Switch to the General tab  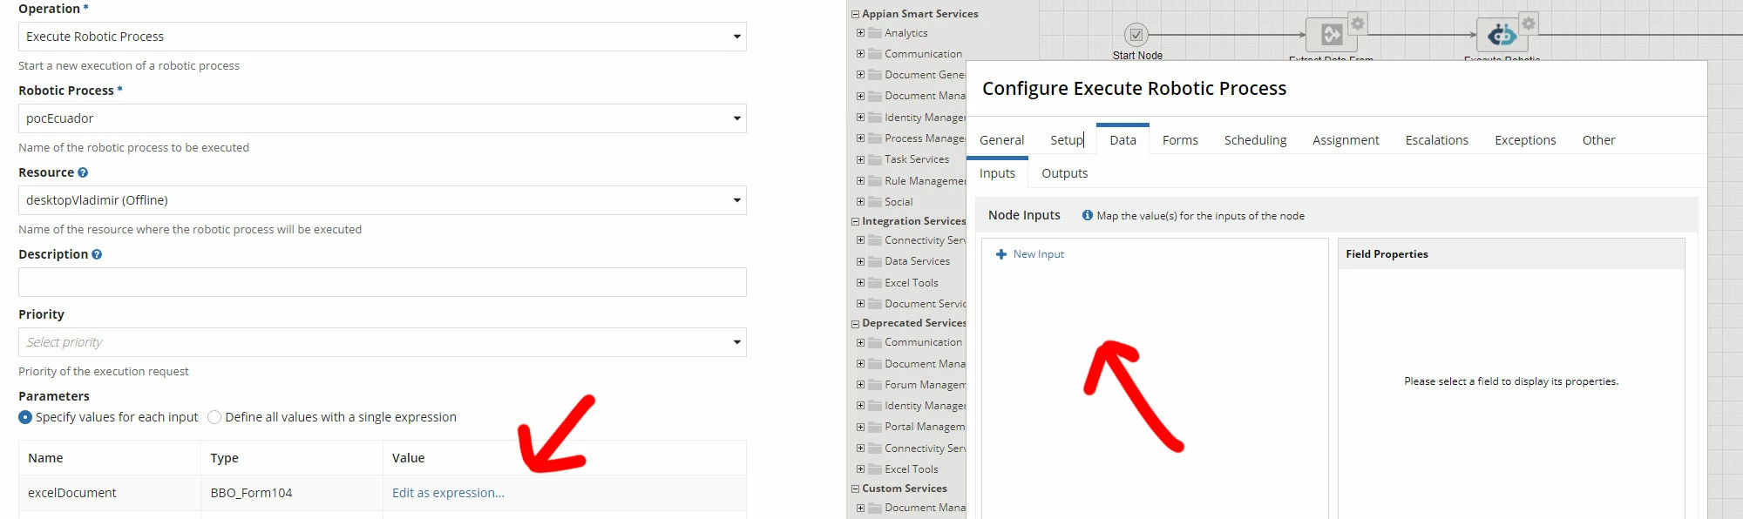(x=1001, y=140)
